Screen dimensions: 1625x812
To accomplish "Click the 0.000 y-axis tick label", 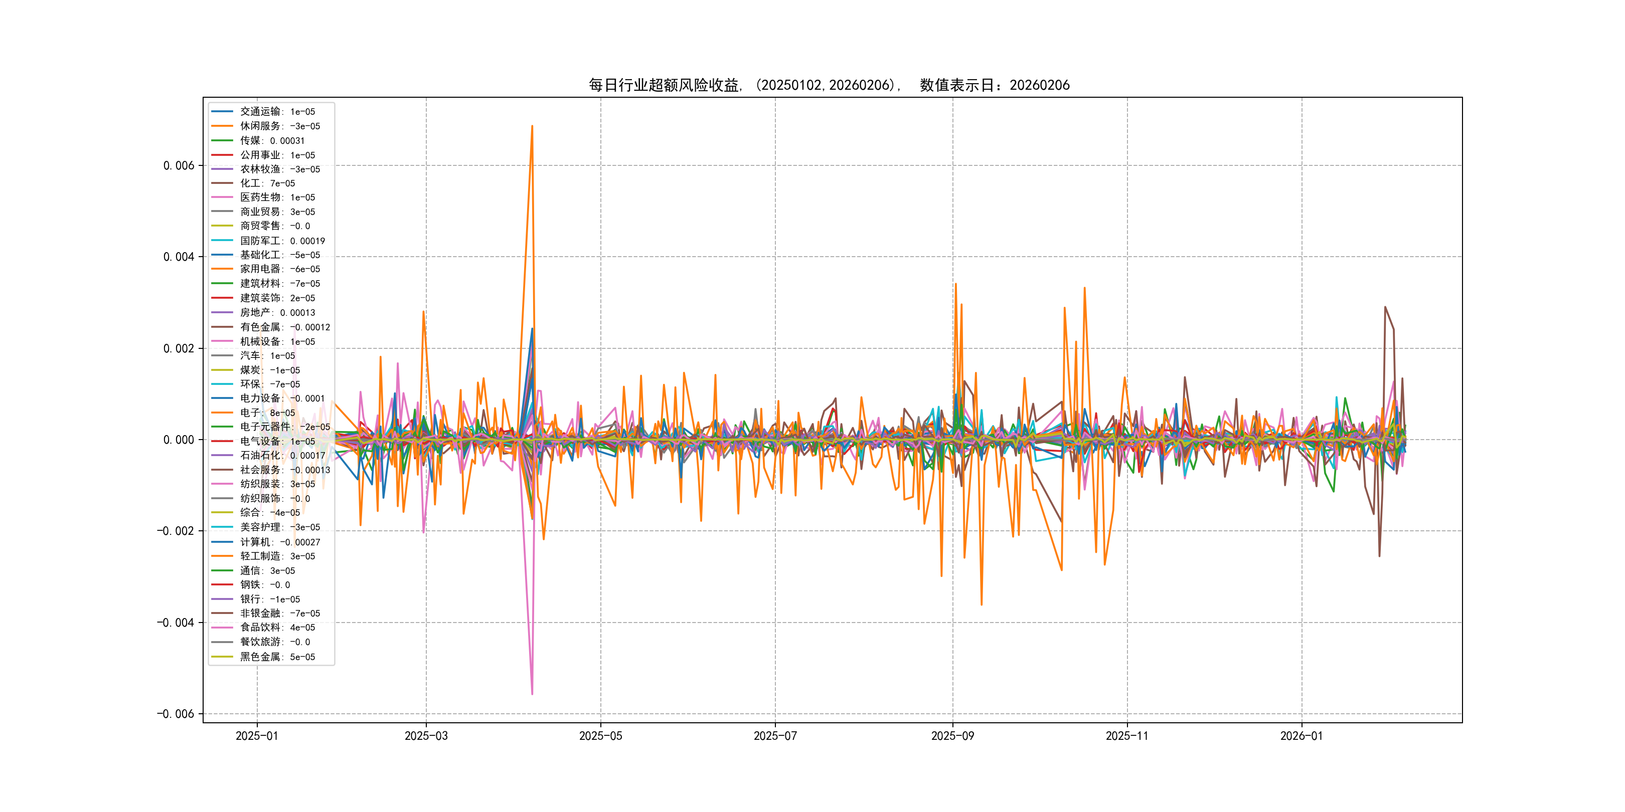I will [179, 440].
